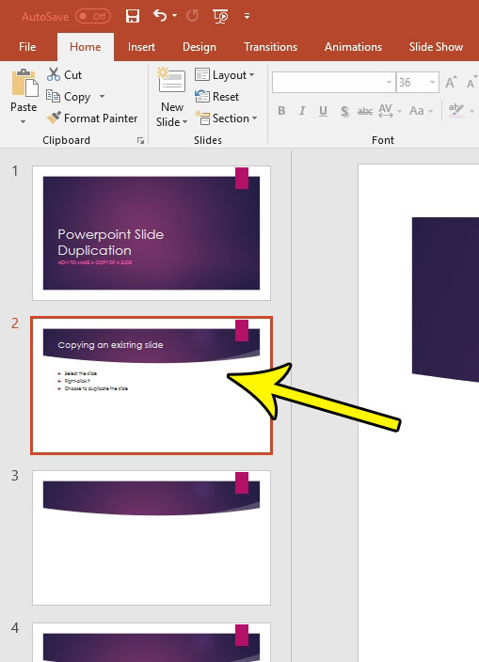479x662 pixels.
Task: Open the File menu tab
Action: click(x=27, y=47)
